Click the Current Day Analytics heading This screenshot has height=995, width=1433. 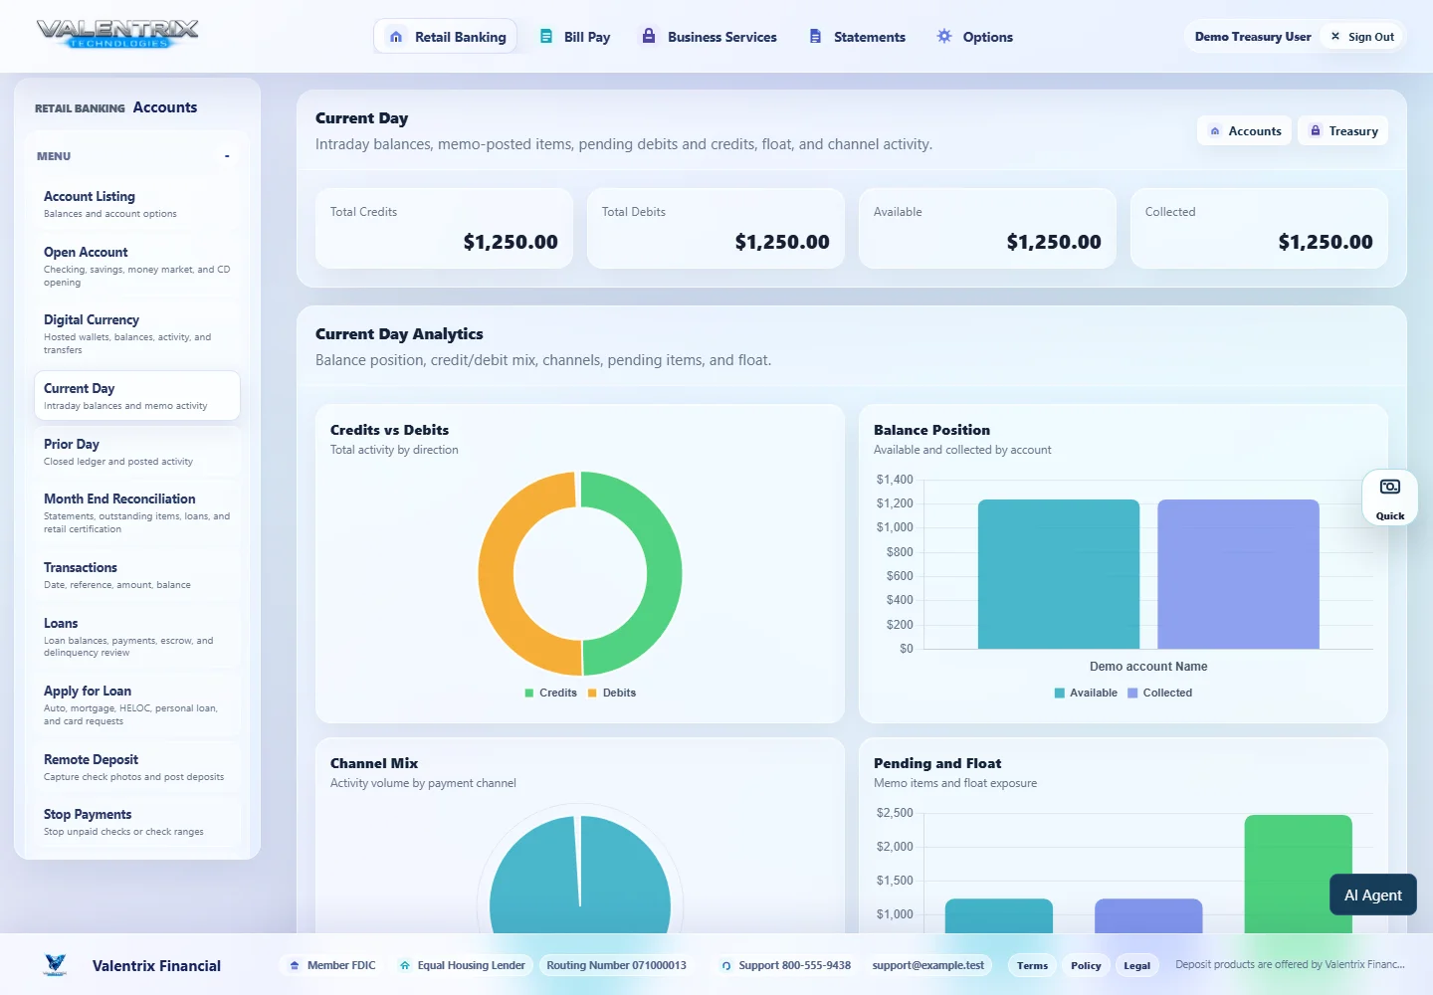click(399, 334)
